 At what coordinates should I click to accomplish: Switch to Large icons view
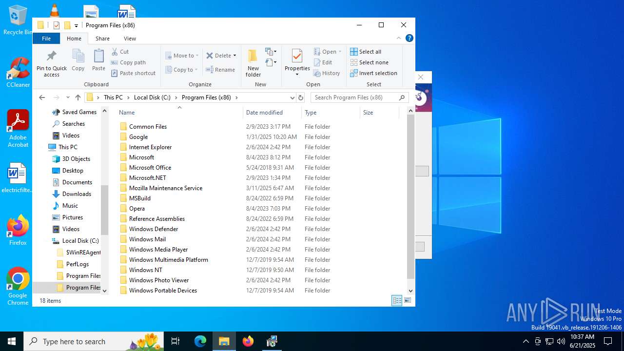408,301
